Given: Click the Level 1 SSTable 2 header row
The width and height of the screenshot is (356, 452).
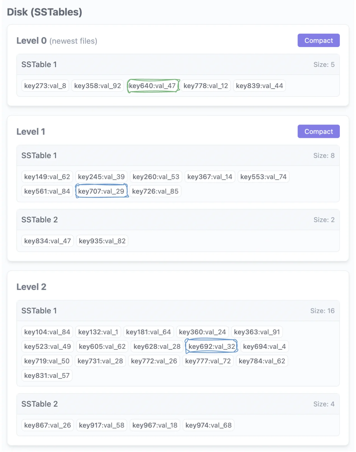Looking at the screenshot, I should 178,220.
